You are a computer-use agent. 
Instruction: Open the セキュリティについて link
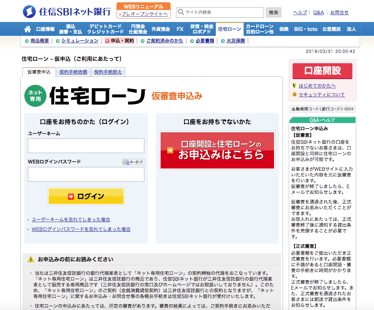coord(322,94)
